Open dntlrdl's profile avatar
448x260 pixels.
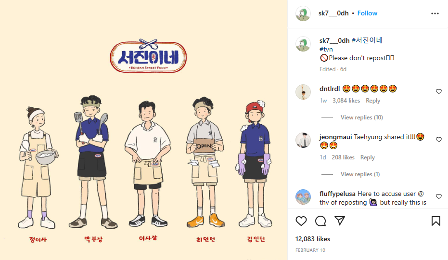[x=303, y=92]
